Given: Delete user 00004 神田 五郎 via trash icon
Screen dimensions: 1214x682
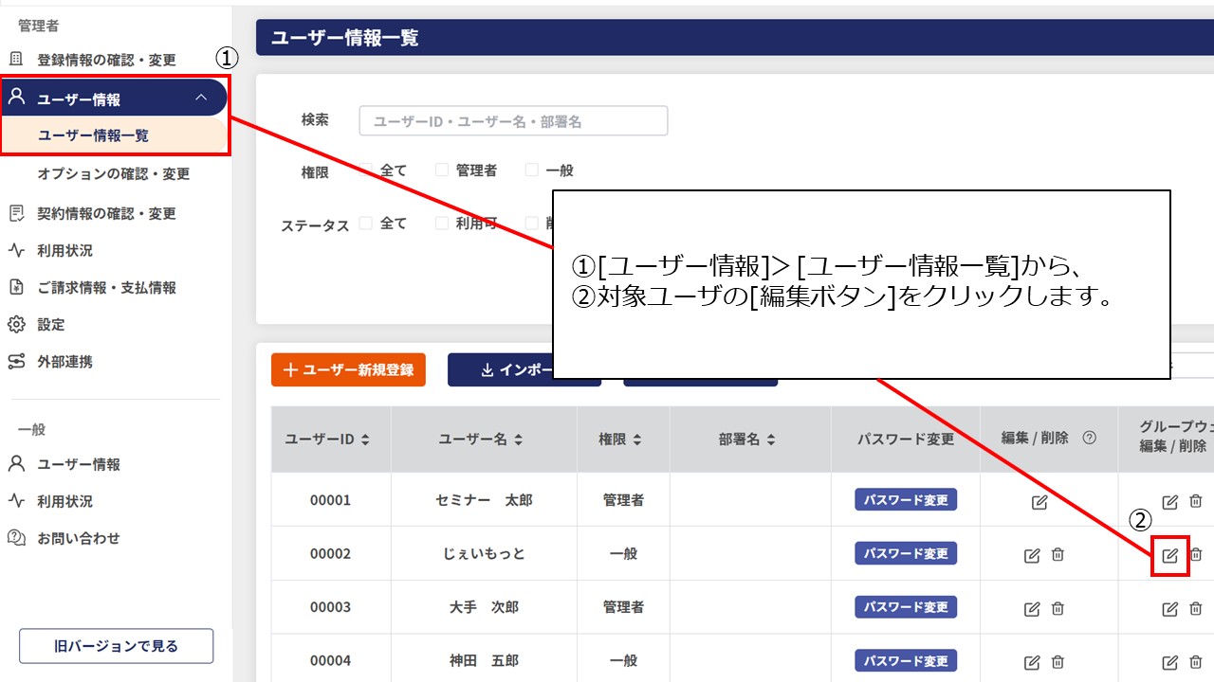Looking at the screenshot, I should [1058, 662].
